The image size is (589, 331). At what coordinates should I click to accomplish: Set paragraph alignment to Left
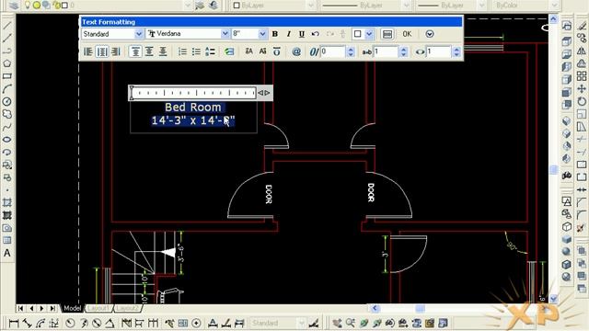88,51
